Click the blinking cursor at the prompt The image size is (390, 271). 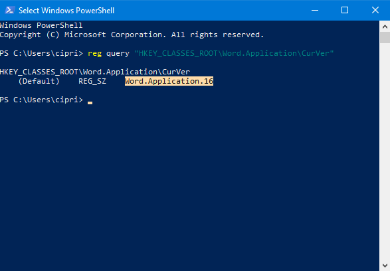(x=90, y=102)
